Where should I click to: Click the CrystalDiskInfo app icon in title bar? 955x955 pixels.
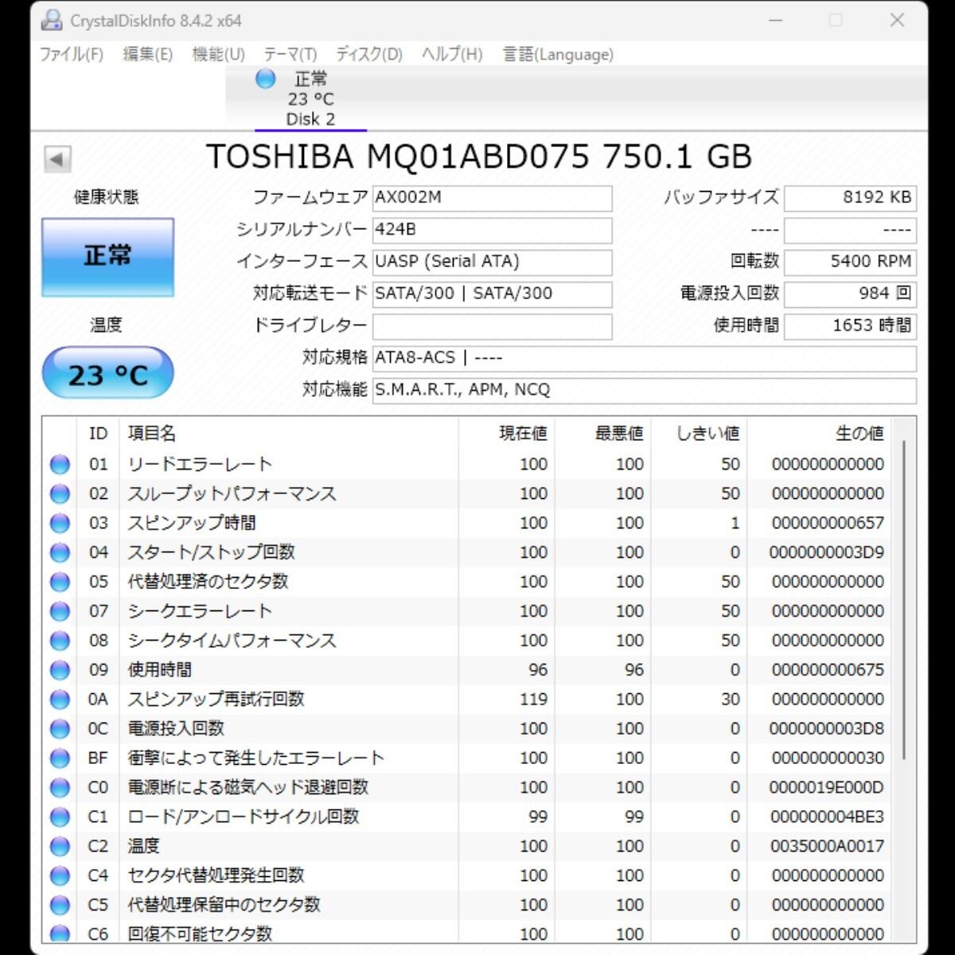(x=52, y=21)
